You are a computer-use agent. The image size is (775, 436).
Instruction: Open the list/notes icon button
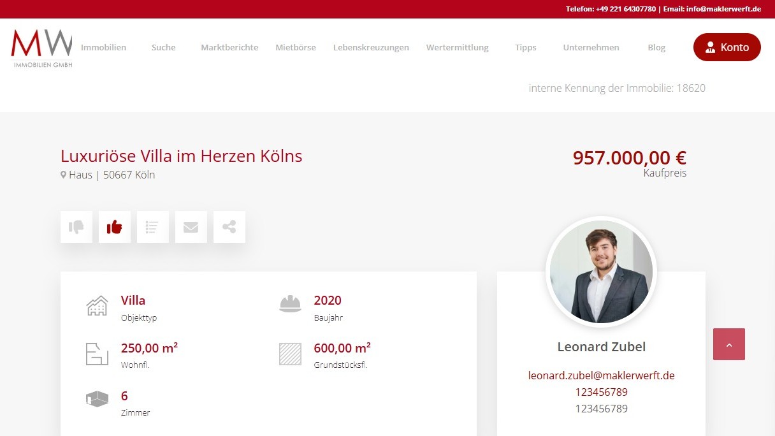coord(153,227)
